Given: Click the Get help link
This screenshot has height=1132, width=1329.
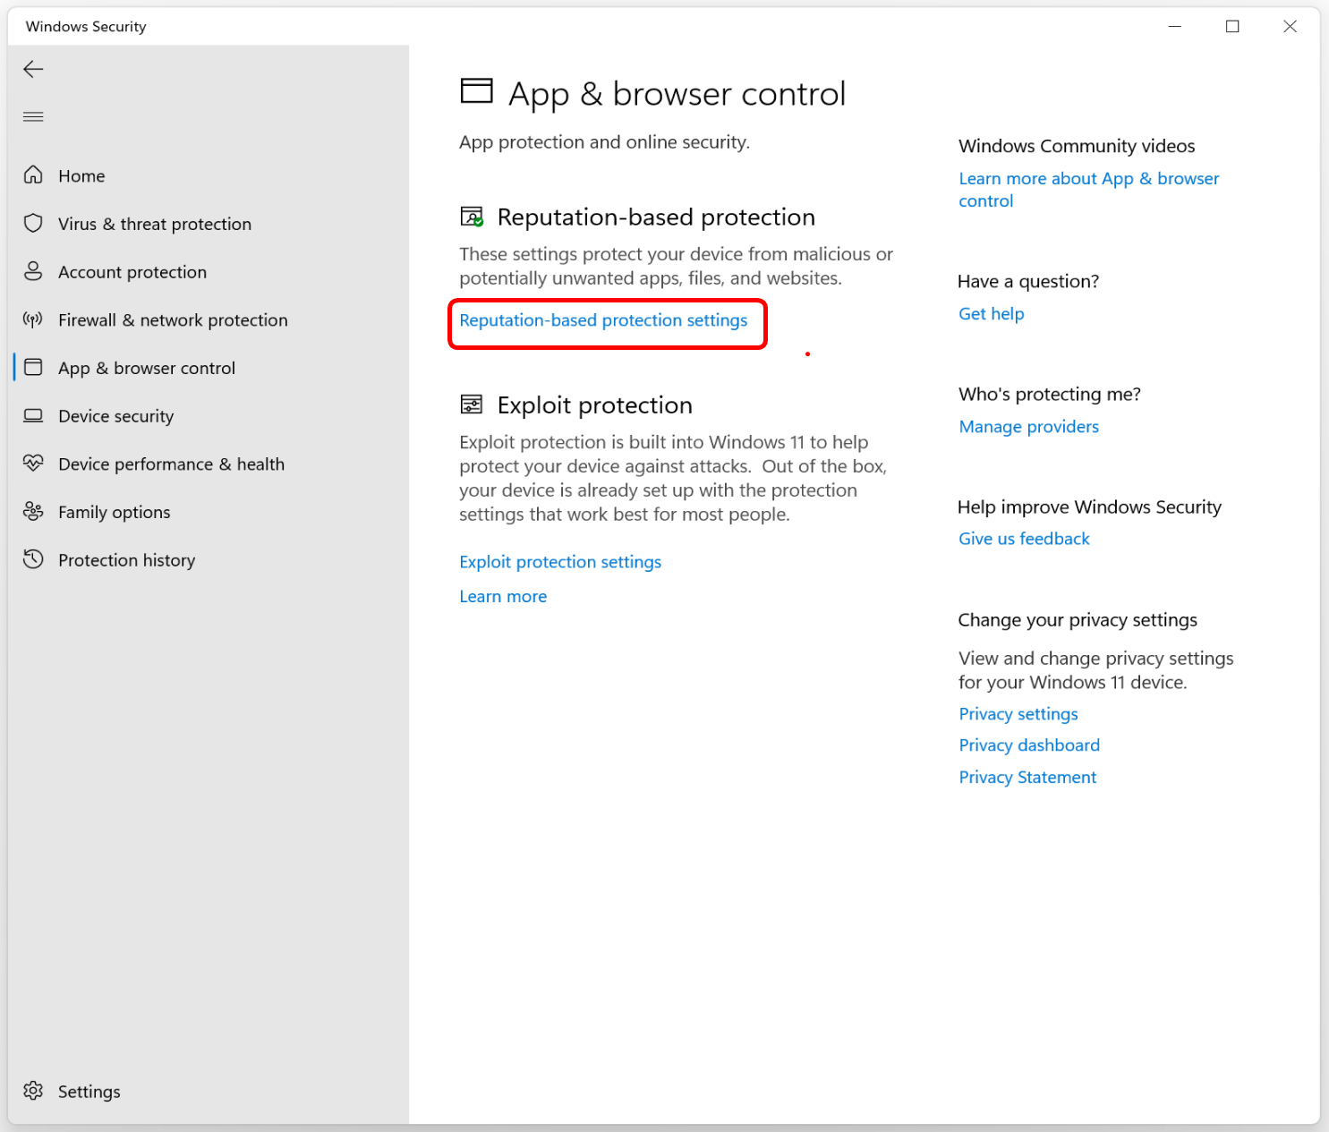Looking at the screenshot, I should coord(992,314).
